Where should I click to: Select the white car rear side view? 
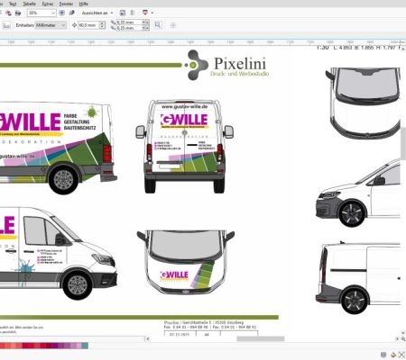358,278
